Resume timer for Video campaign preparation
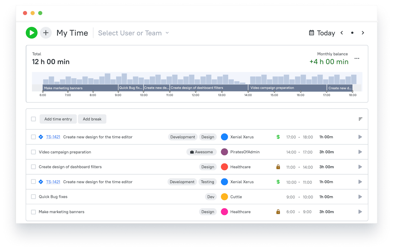This screenshot has width=394, height=250. coord(360,152)
